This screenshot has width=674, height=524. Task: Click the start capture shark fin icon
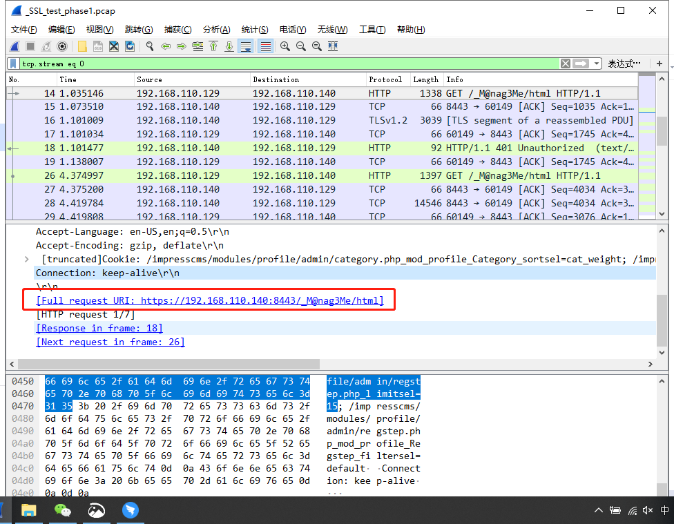point(15,46)
